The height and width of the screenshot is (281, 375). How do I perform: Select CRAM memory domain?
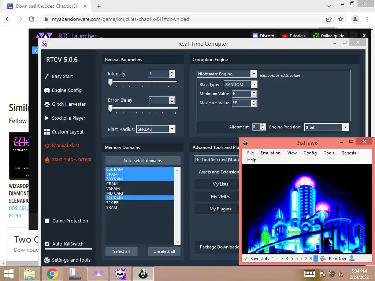point(140,184)
